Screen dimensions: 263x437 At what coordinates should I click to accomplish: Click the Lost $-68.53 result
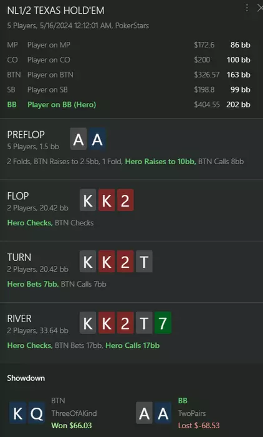199,426
